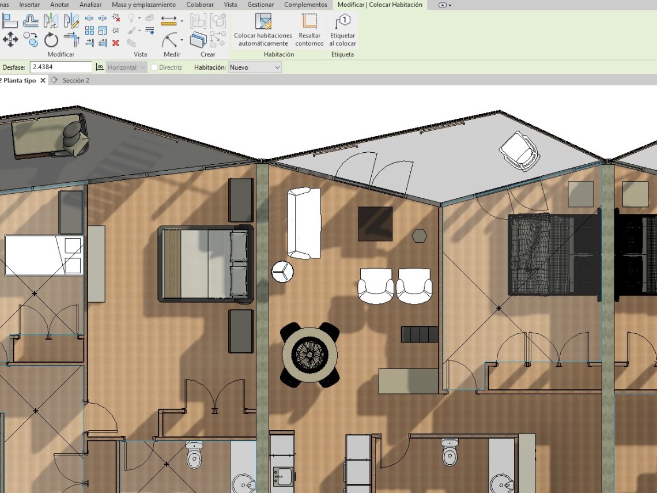Select the Align tool in Modificar panel
The image size is (657, 493).
10,22
